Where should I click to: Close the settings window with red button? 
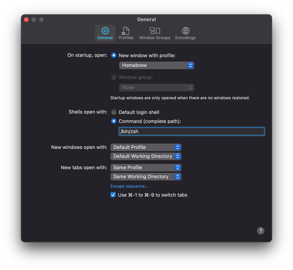26,19
